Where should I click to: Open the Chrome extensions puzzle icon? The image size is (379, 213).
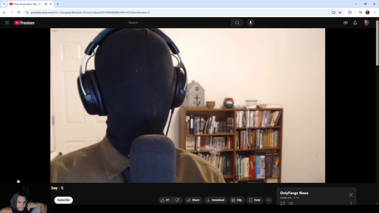coord(350,12)
